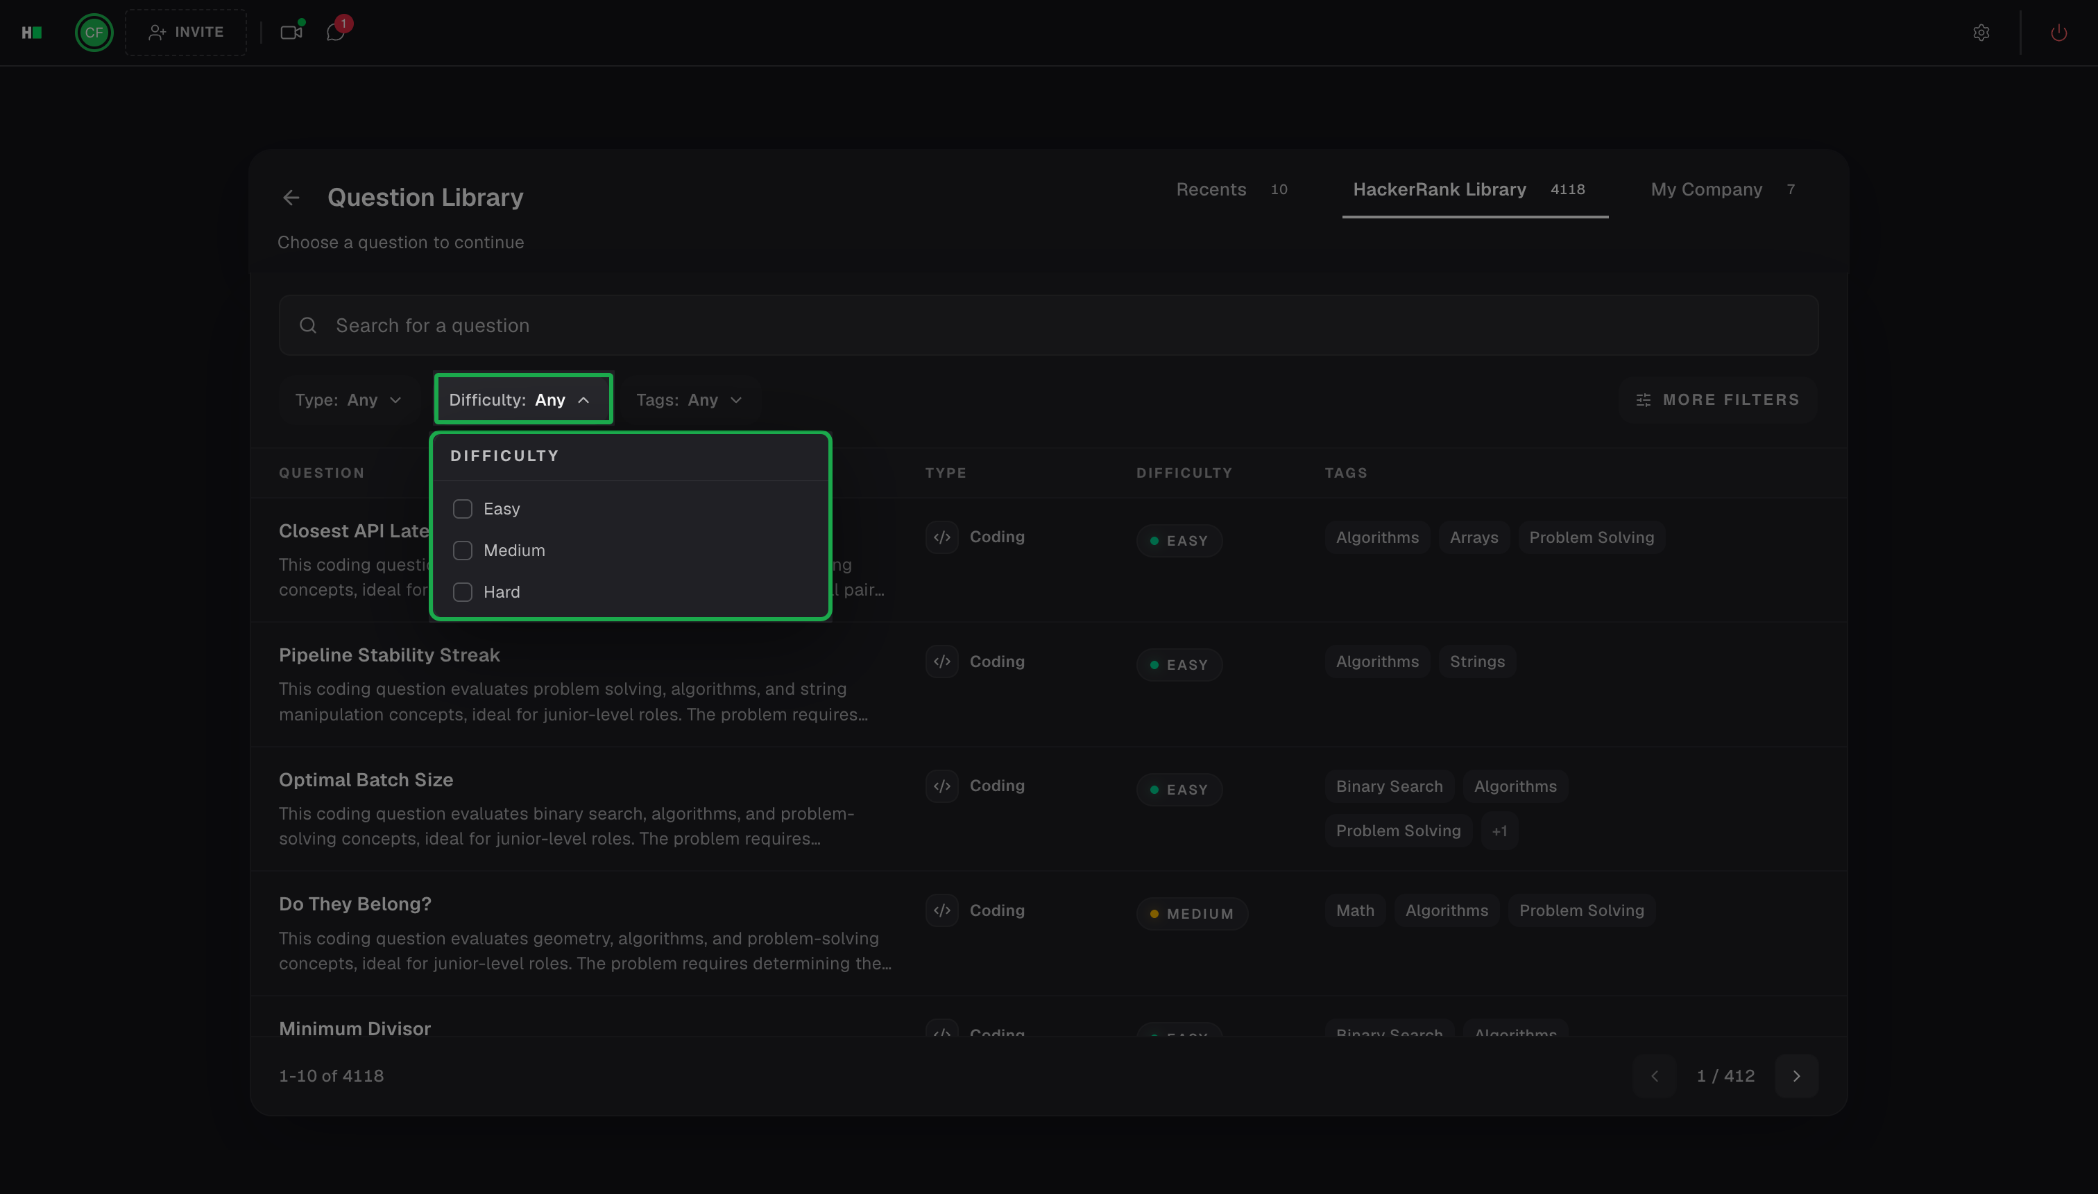Open the Pipeline Stability Streak question
The image size is (2098, 1194).
pos(389,655)
